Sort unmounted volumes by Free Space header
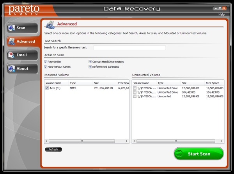The width and height of the screenshot is (234, 174). (214, 83)
